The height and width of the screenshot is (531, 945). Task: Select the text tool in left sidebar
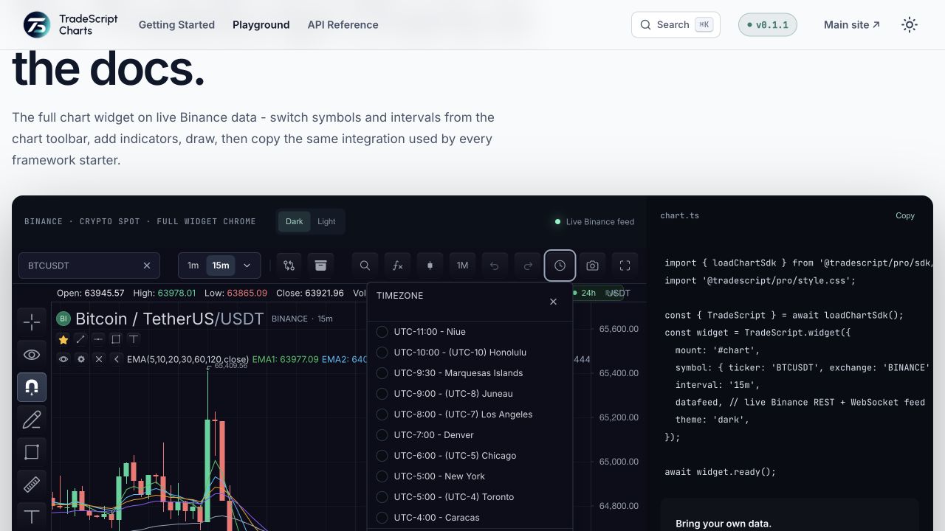click(x=32, y=516)
